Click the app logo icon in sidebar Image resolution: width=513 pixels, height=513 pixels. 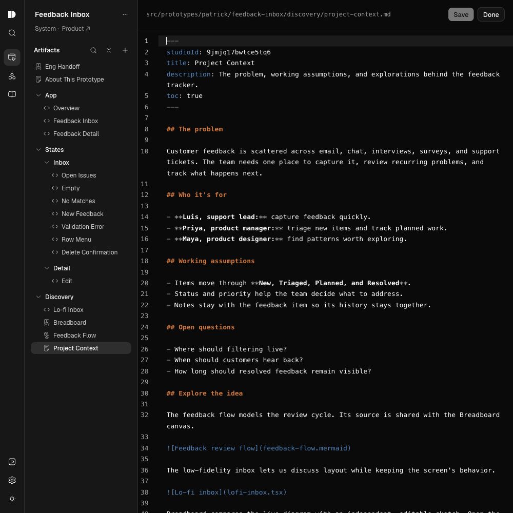tap(12, 14)
